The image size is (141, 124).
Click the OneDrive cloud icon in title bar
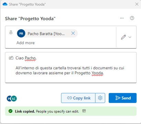pyautogui.click(x=5, y=4)
